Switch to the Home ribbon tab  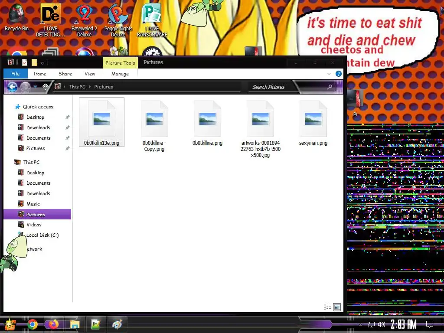(x=39, y=74)
